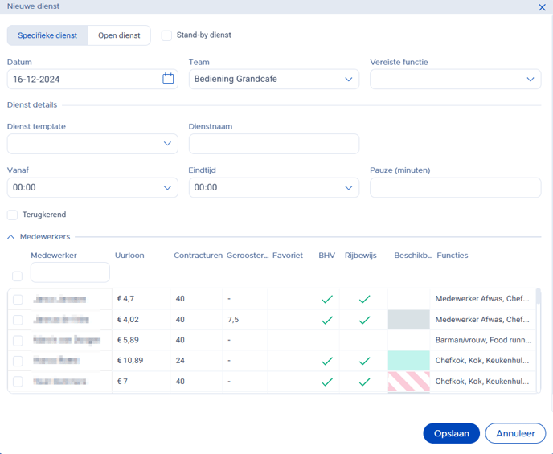Click BHV checkmark in the €10,89 row
Viewport: 553px width, 454px height.
click(326, 361)
